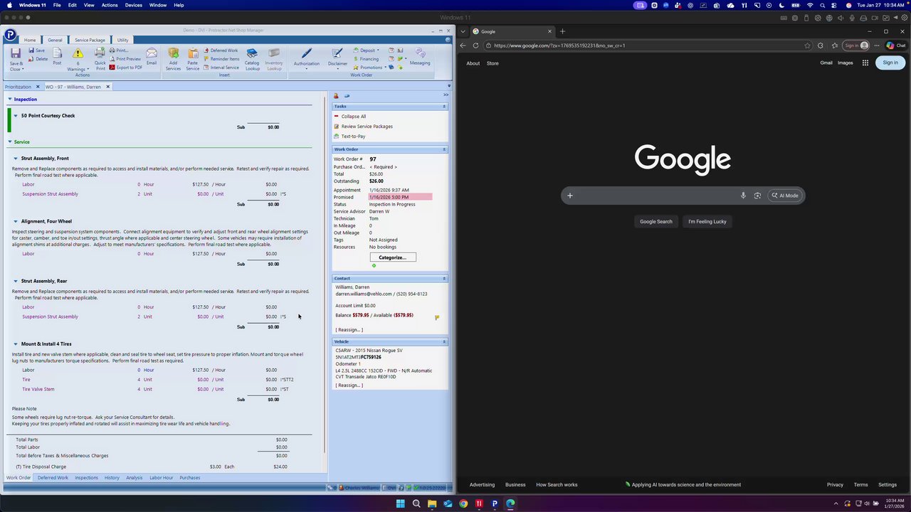911x512 pixels.
Task: Insert Reminder Items from the ribbon
Action: coord(221,59)
